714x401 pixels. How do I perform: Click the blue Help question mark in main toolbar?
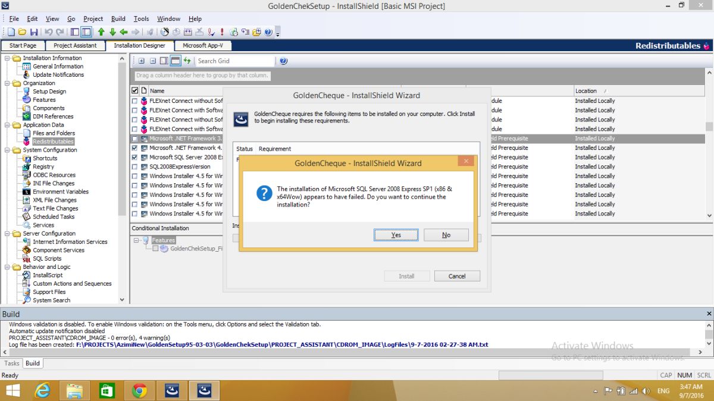click(x=268, y=32)
